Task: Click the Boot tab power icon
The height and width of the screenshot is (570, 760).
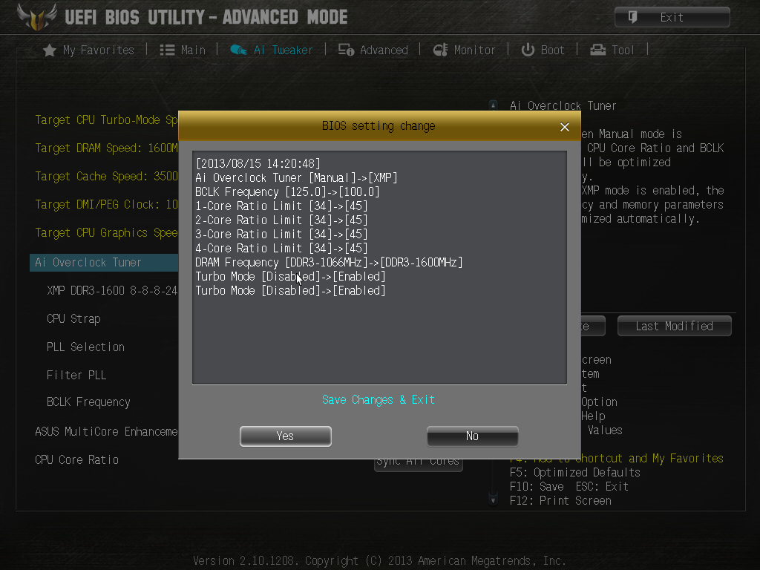Action: [528, 50]
